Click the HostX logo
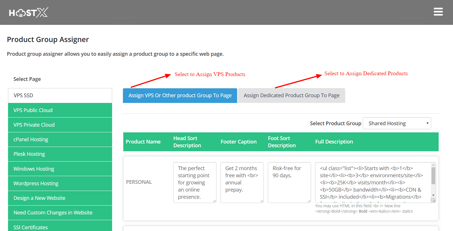 (x=28, y=13)
